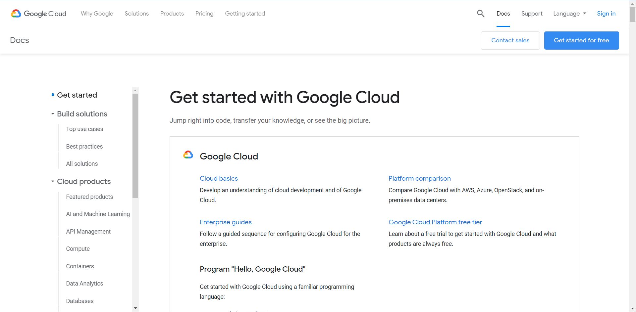Open AI and Machine Learning in sidebar

pos(98,214)
